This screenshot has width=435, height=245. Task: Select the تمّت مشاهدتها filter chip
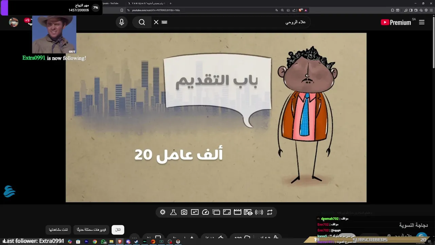click(x=58, y=230)
